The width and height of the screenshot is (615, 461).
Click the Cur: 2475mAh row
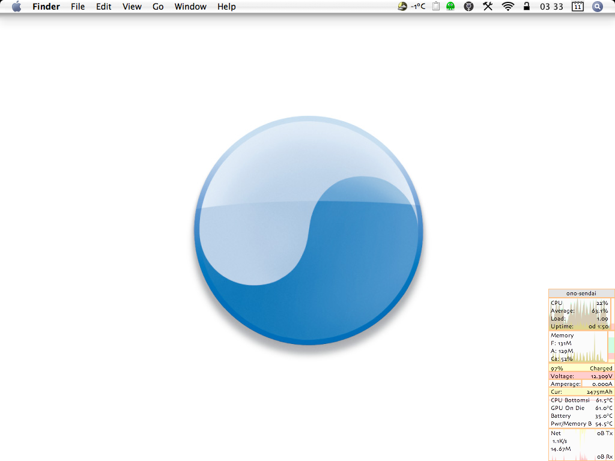point(581,391)
